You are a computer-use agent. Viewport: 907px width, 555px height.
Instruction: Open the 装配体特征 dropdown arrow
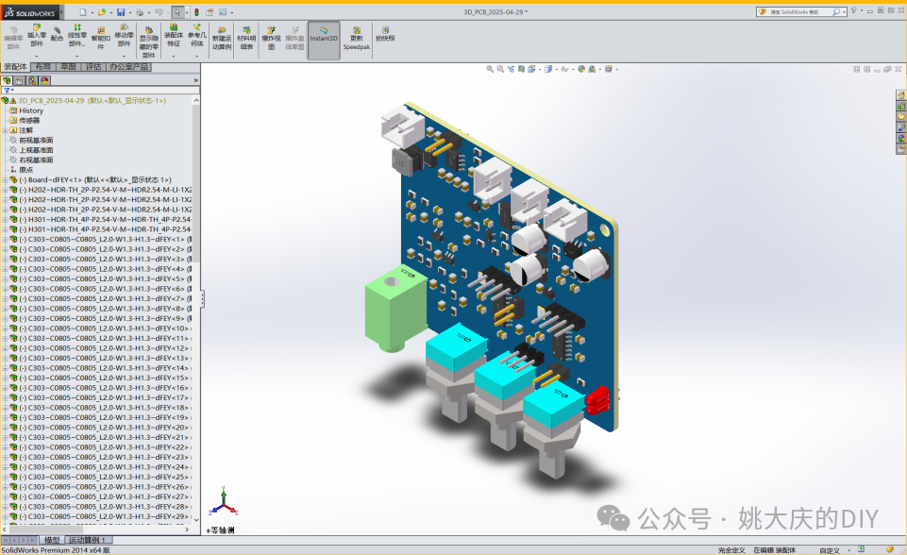click(x=174, y=56)
